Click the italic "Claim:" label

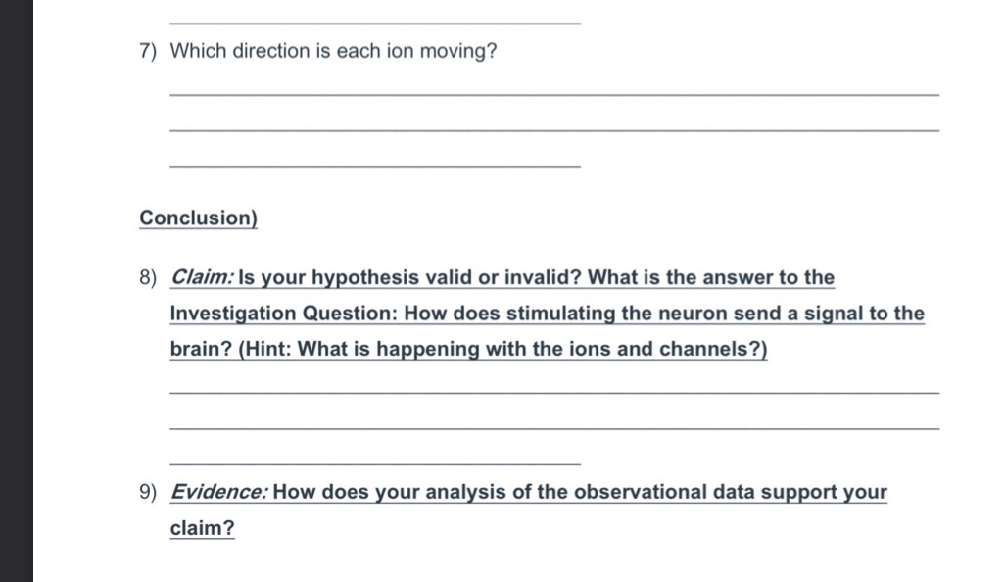(x=203, y=277)
